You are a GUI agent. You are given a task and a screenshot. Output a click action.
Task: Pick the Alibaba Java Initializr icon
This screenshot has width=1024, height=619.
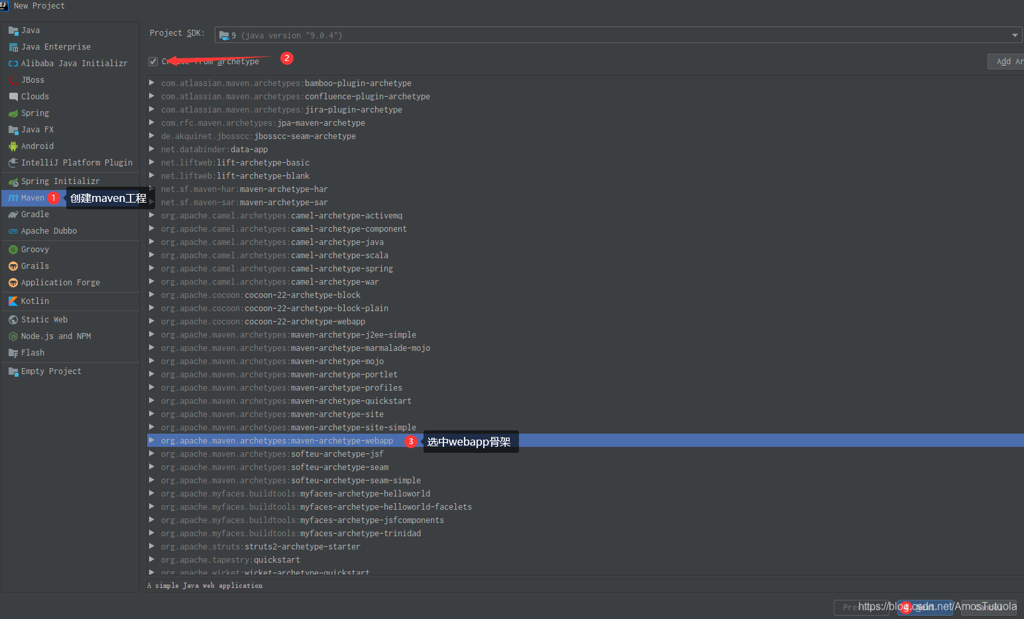tap(13, 64)
